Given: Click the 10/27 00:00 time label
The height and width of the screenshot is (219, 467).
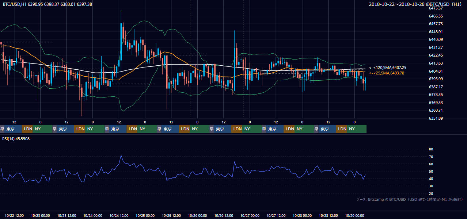Looking at the screenshot, I should click(250, 216).
